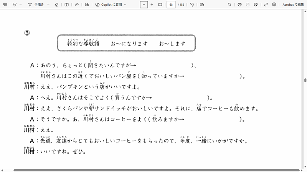The height and width of the screenshot is (172, 307).
Task: Rotate the document page
Action: tap(192, 5)
